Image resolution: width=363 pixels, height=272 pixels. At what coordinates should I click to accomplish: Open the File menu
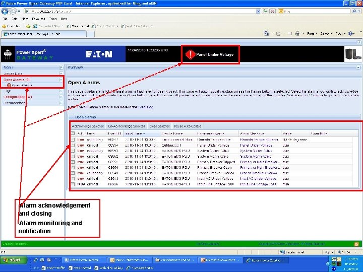pos(5,19)
